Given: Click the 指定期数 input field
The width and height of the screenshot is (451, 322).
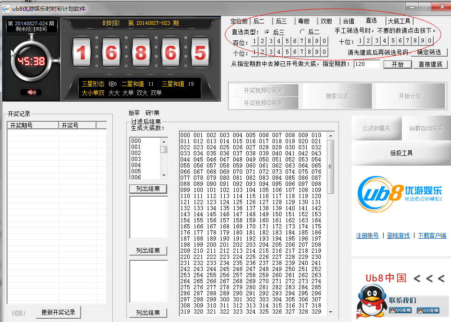Looking at the screenshot, I should (x=366, y=64).
